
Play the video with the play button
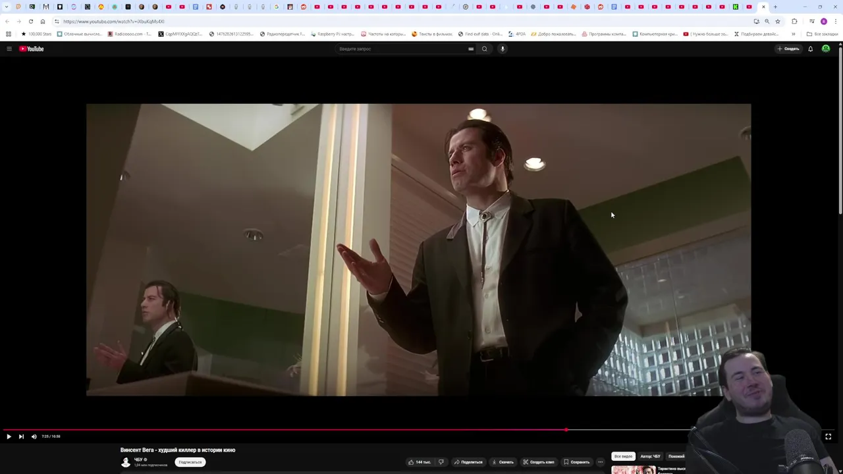pyautogui.click(x=9, y=436)
